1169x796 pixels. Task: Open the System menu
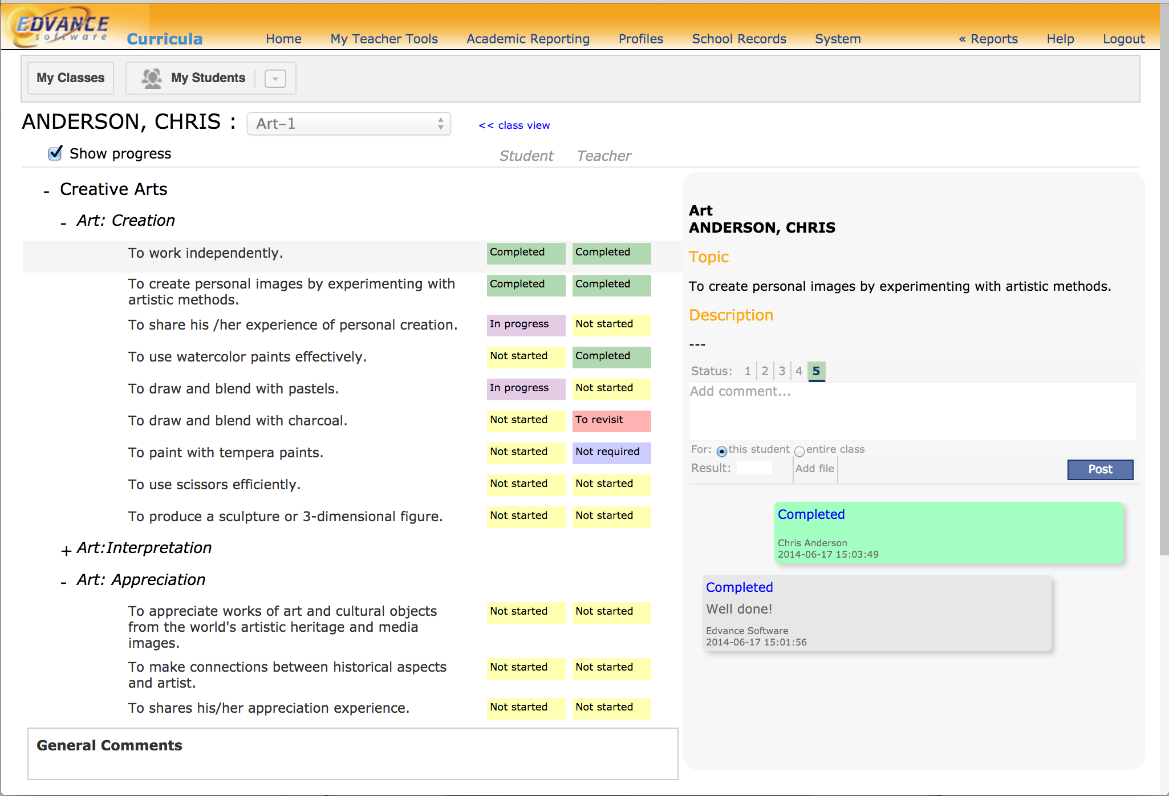[x=838, y=39]
